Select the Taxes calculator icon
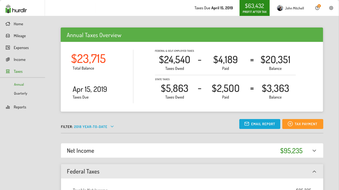The height and width of the screenshot is (190, 339). tap(8, 71)
